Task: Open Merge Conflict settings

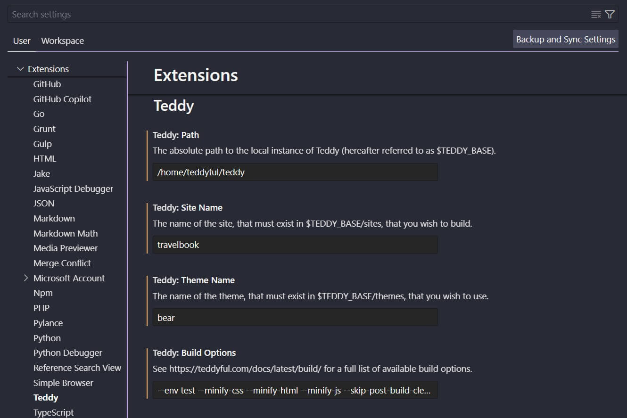Action: point(62,263)
